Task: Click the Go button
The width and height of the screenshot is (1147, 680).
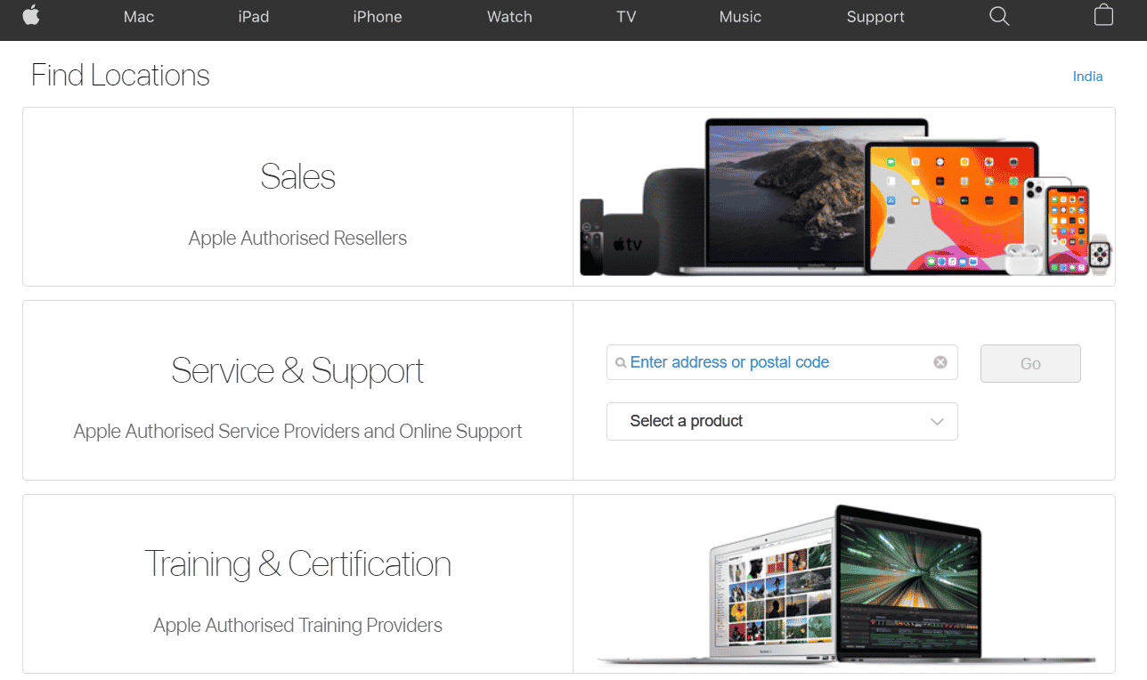Action: [x=1030, y=363]
